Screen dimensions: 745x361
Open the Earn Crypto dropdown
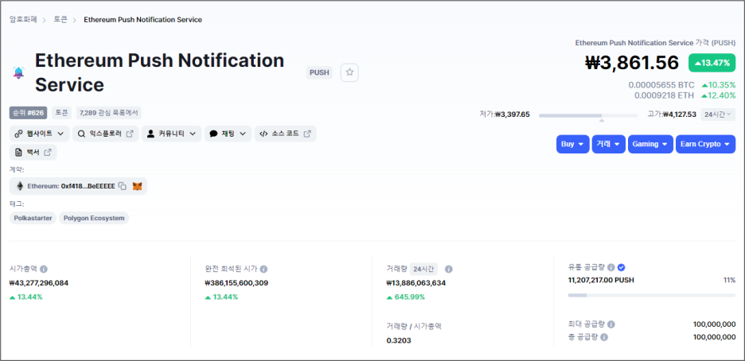705,144
